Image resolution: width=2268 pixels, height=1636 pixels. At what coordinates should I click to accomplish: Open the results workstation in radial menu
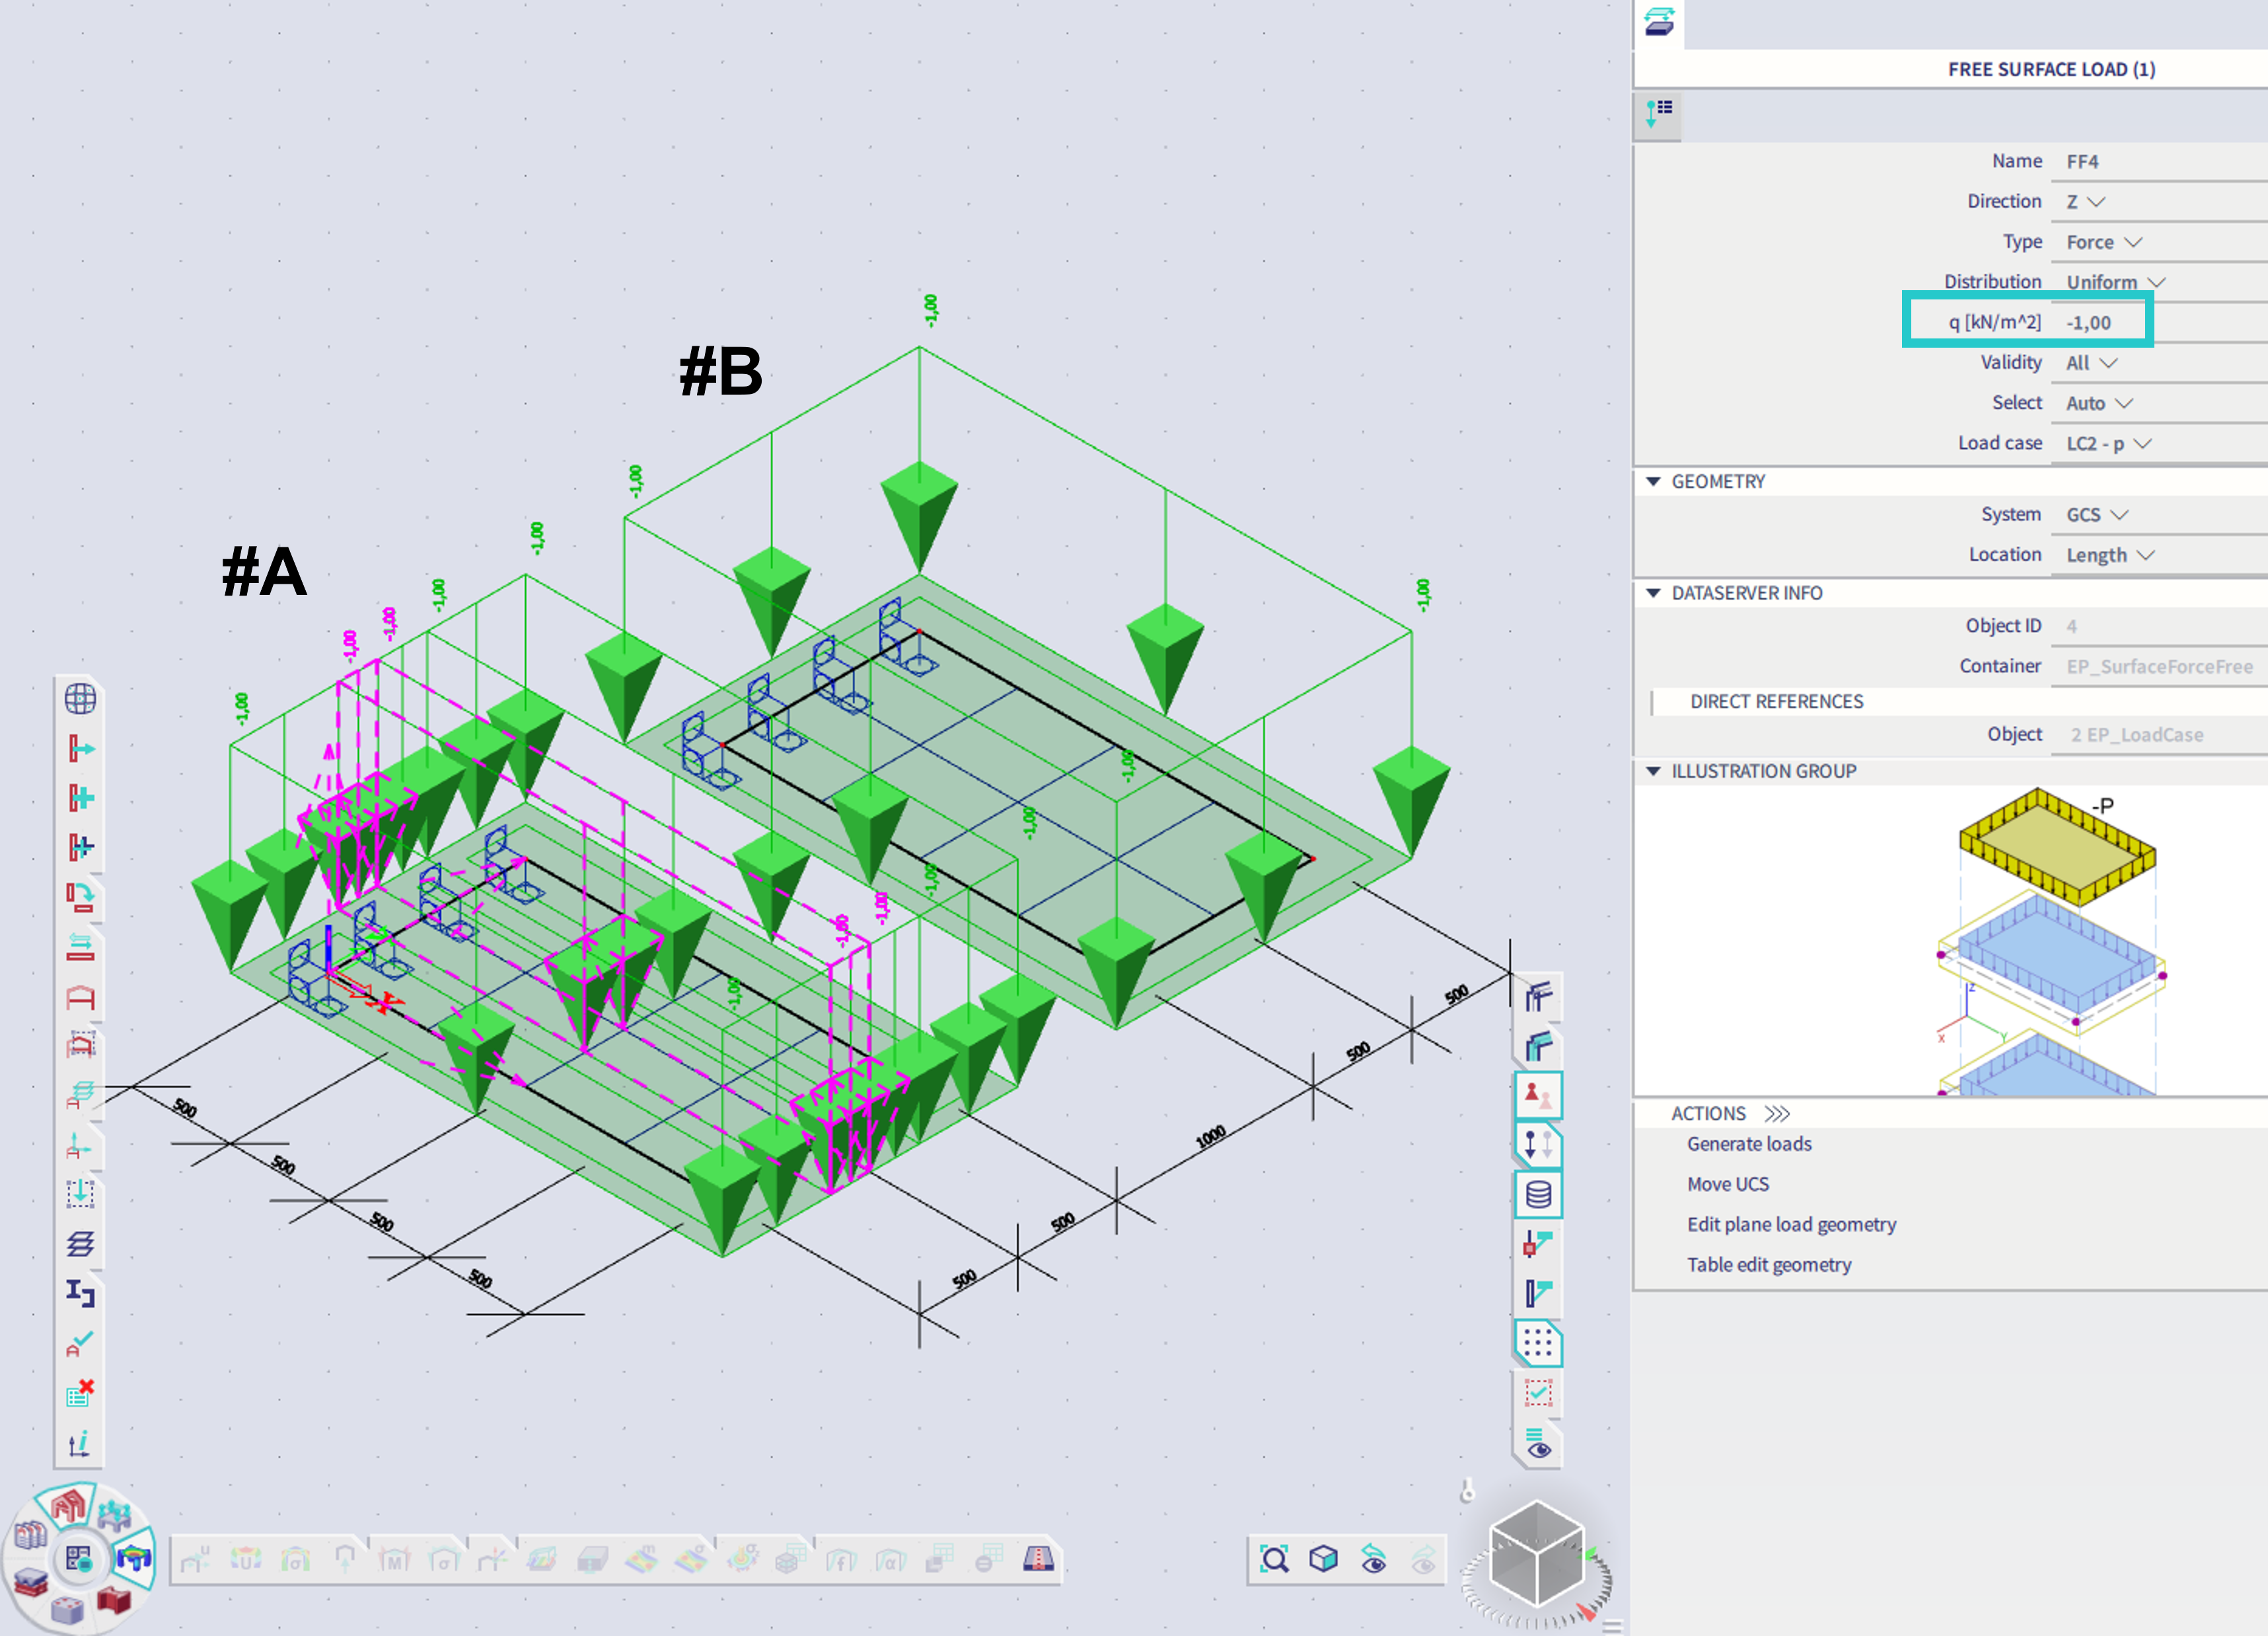coord(133,1557)
